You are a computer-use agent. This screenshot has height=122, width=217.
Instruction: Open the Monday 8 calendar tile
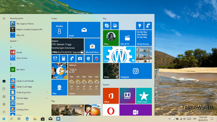[59, 29]
